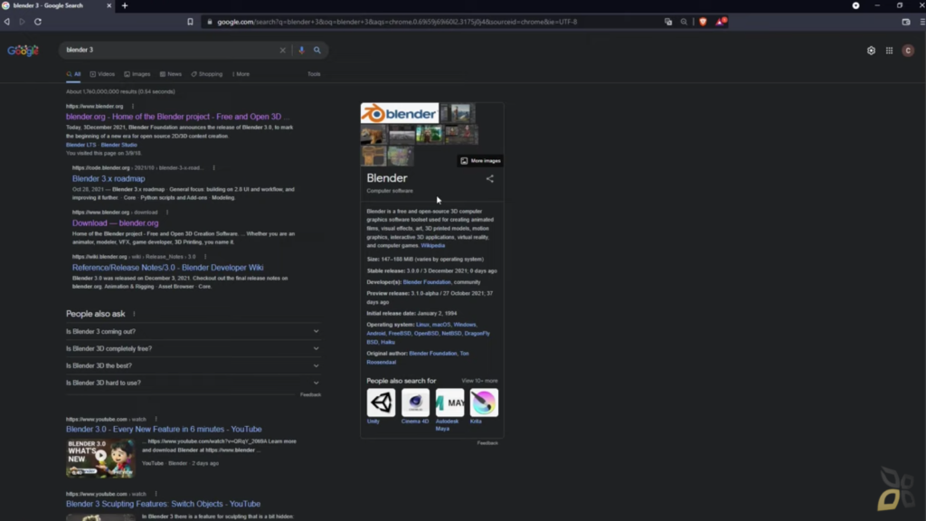Select Unity in People also search for
This screenshot has height=521, width=926.
[381, 403]
